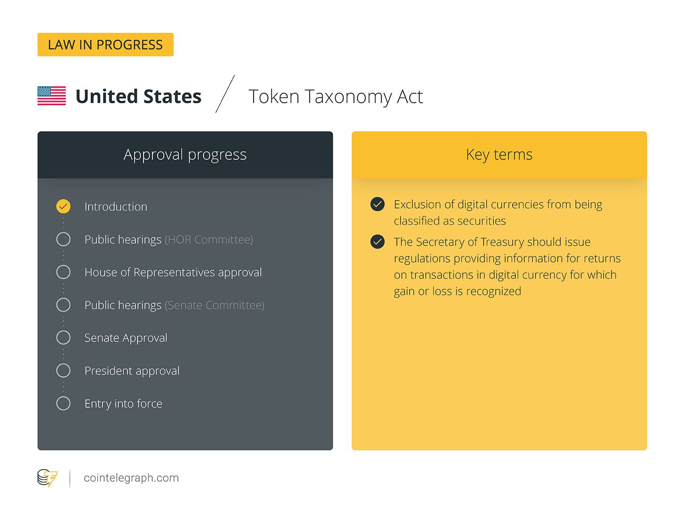
Task: Click the Key terms panel header
Action: pos(499,155)
